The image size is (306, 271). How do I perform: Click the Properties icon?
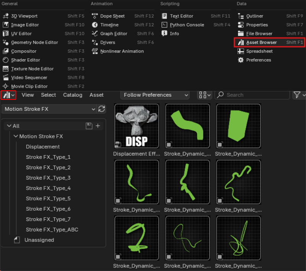pyautogui.click(x=241, y=25)
